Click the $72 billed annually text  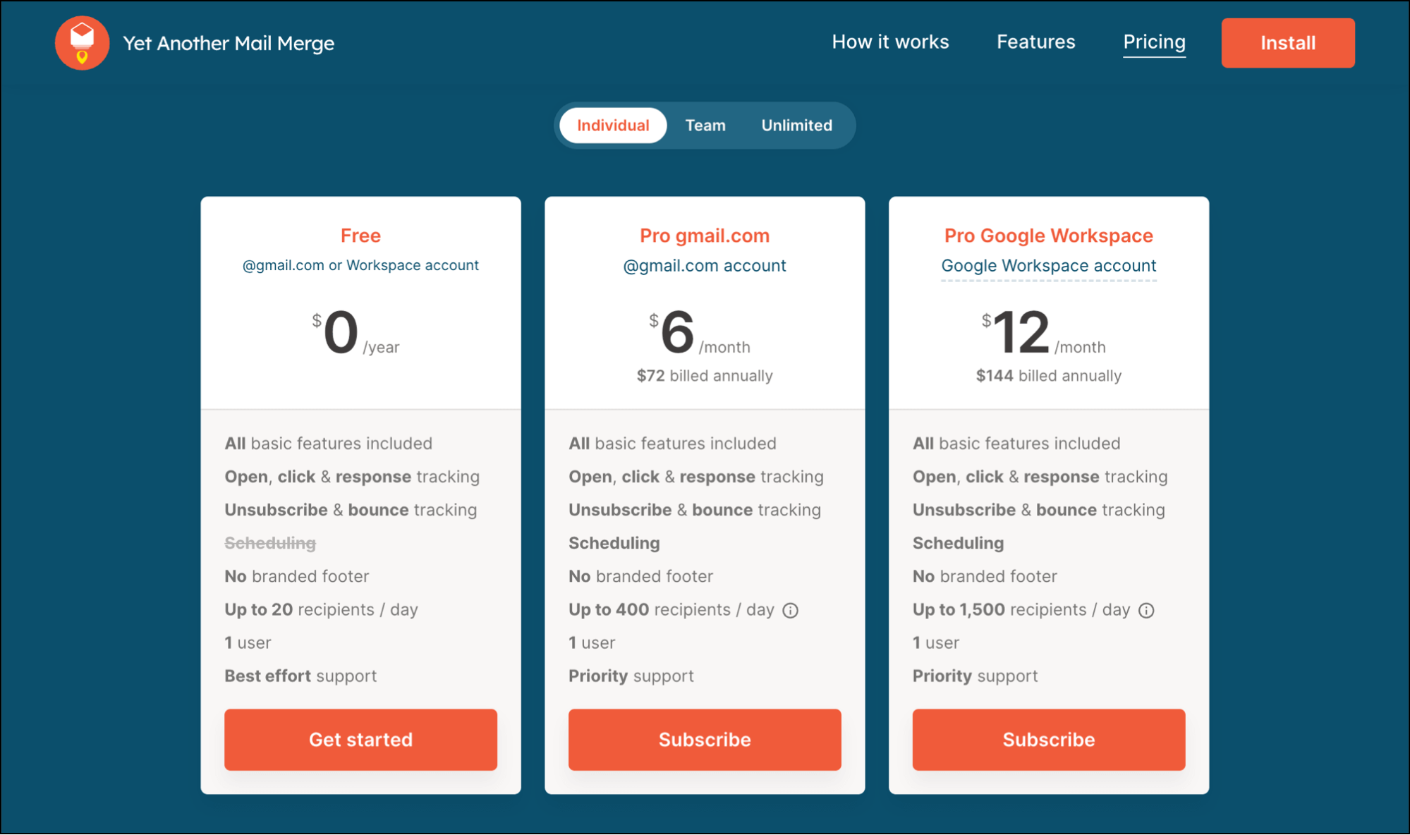click(705, 376)
